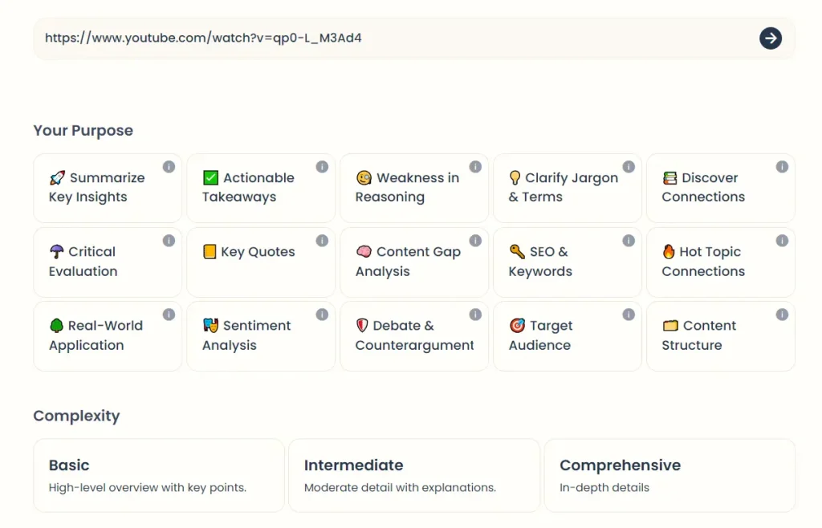
Task: Show info for Weakness in Reasoning
Action: pos(475,167)
